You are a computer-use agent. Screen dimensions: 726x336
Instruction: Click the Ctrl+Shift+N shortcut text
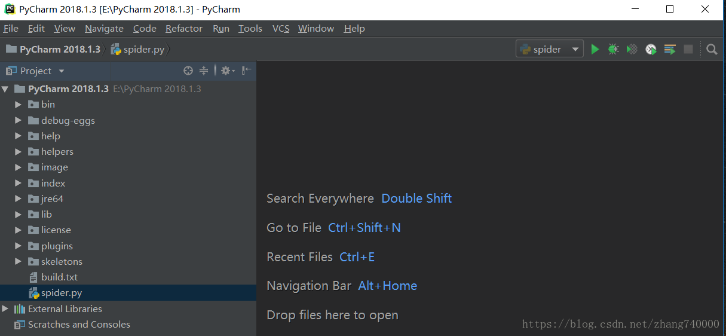pyautogui.click(x=364, y=228)
